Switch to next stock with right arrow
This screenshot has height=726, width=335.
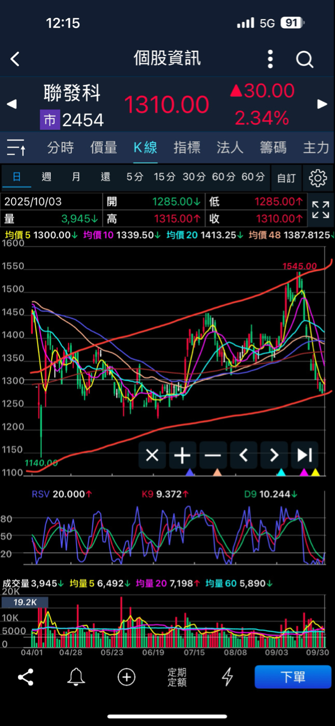(322, 104)
